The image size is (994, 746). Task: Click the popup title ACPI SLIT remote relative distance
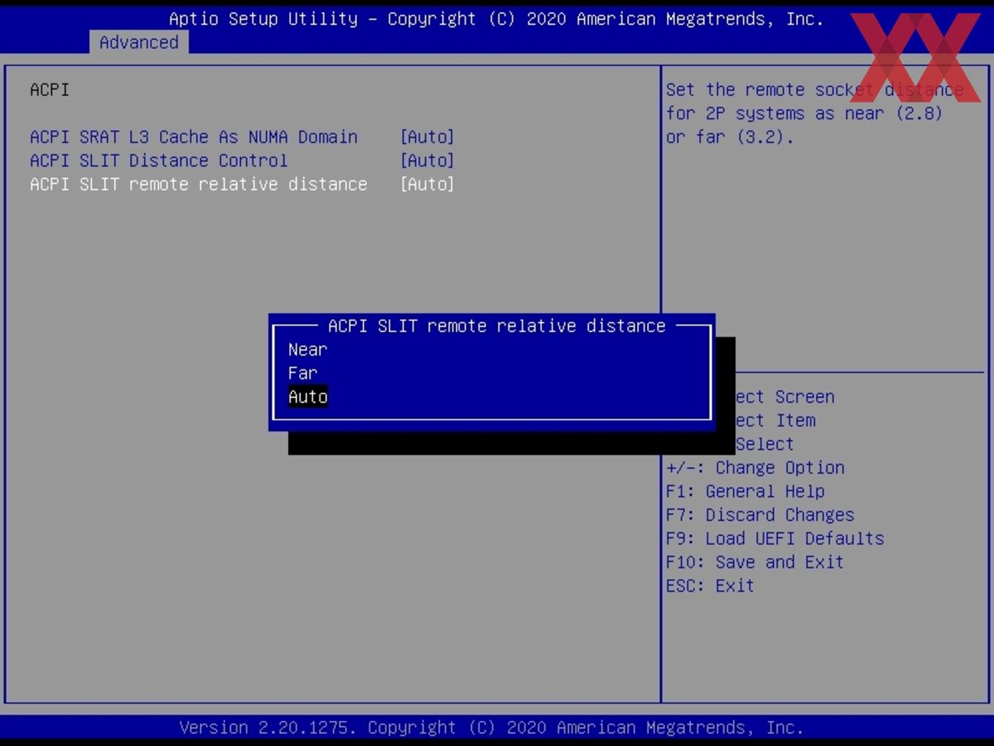pyautogui.click(x=496, y=325)
